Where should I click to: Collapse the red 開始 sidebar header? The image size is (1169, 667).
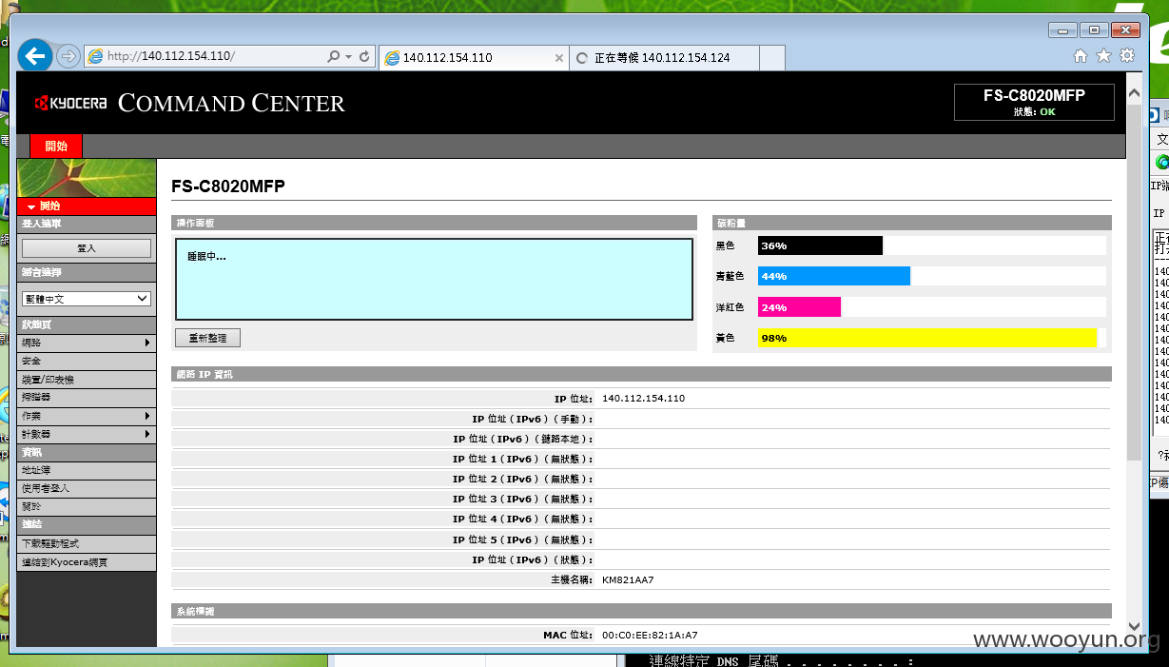[x=87, y=206]
